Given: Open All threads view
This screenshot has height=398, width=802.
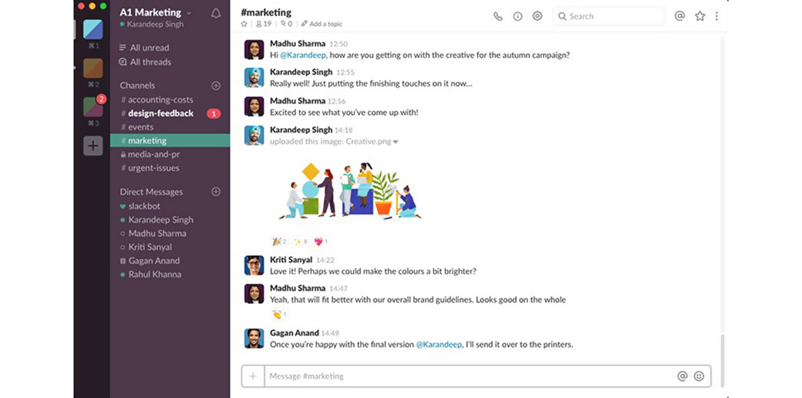Looking at the screenshot, I should click(150, 62).
